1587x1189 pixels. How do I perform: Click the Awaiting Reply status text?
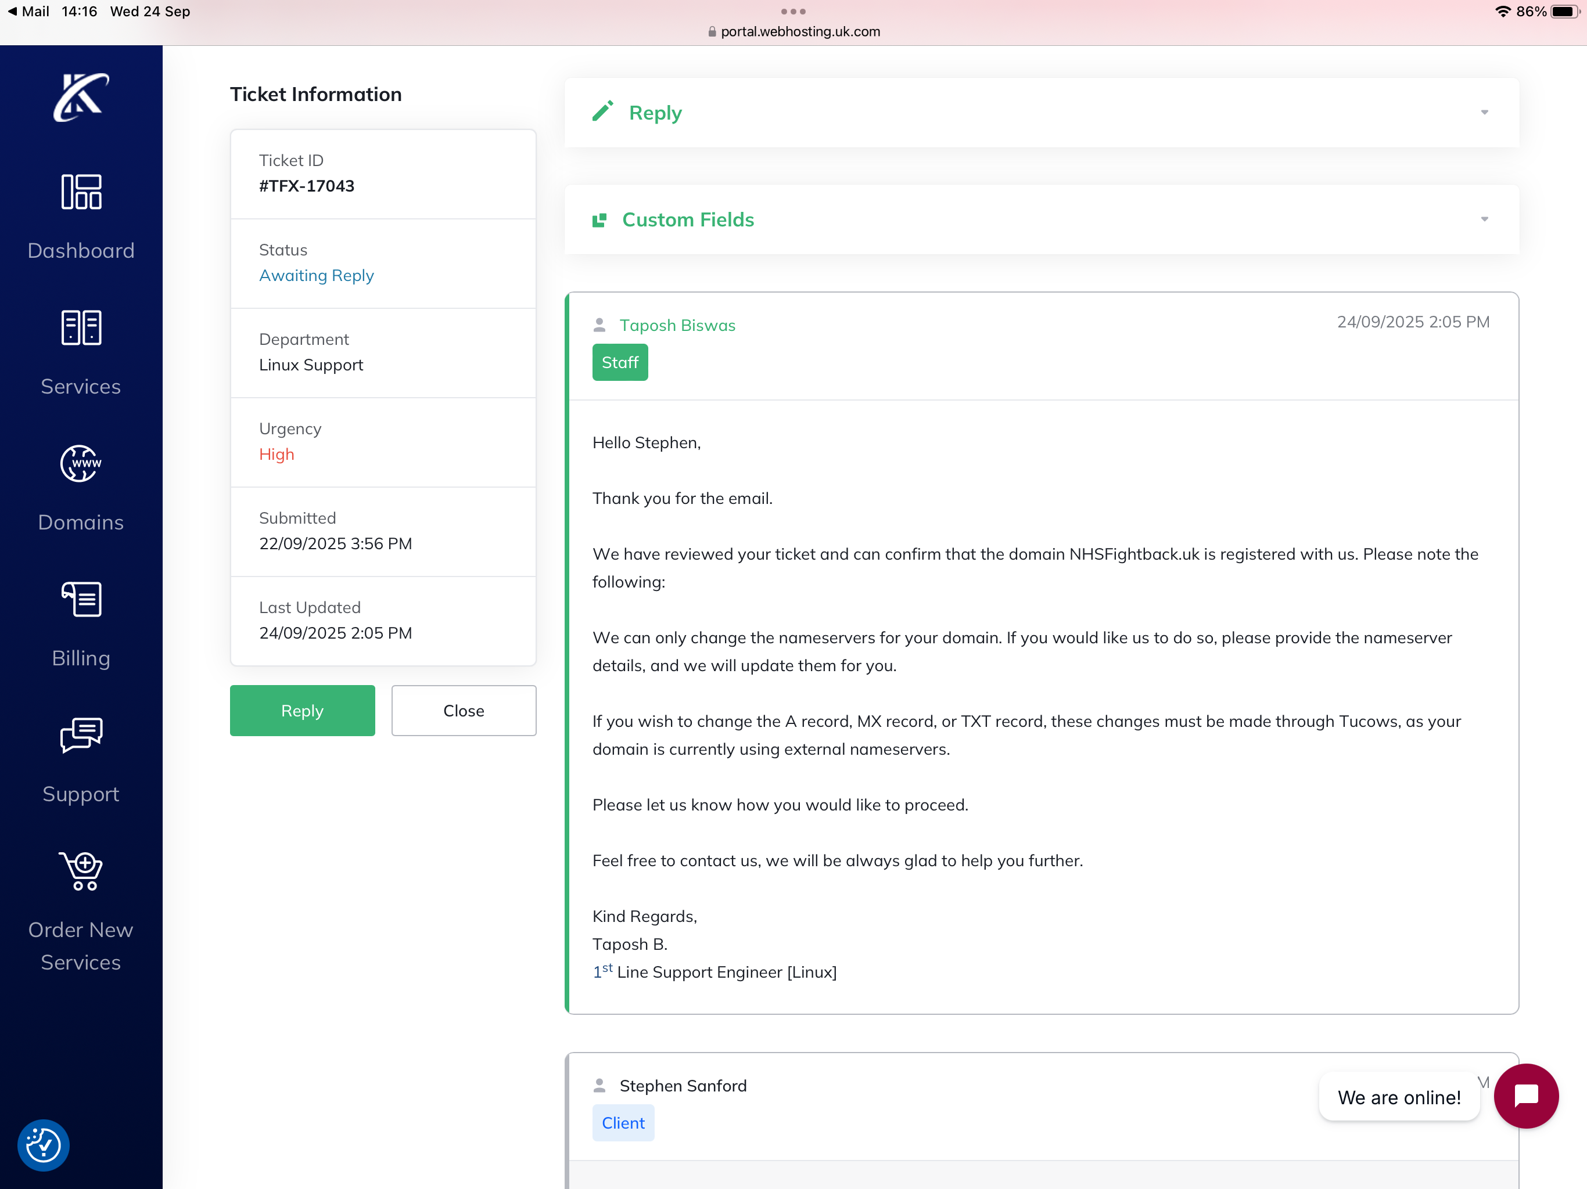317,275
